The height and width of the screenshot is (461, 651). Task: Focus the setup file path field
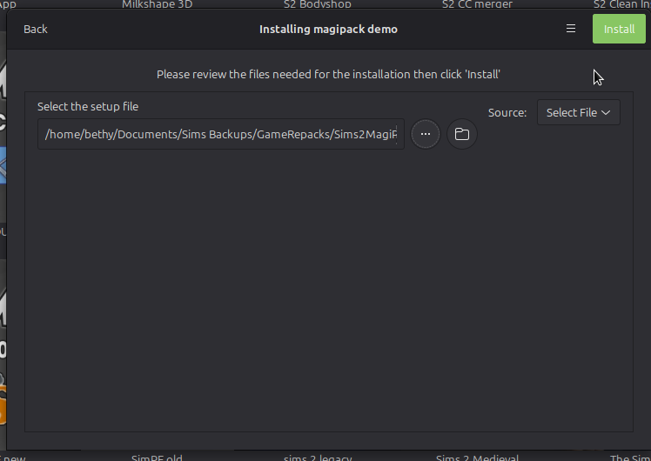point(221,134)
